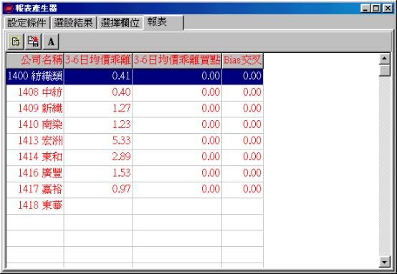Click the 公司名稱 column header
Screen dimensions: 397x274
35,60
